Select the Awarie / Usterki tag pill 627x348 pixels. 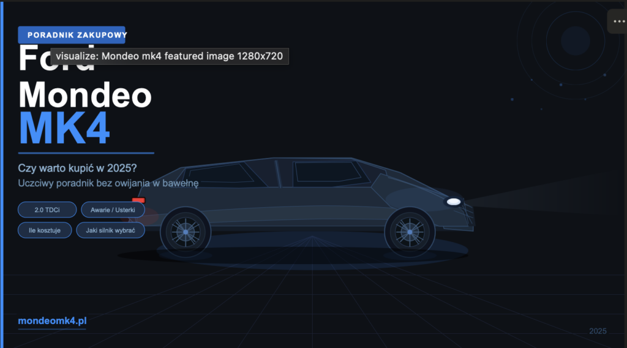click(x=113, y=210)
